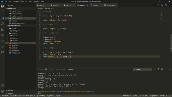Expand the Timeline section
Image resolution: width=172 pixels, height=97 pixels.
(x=10, y=93)
